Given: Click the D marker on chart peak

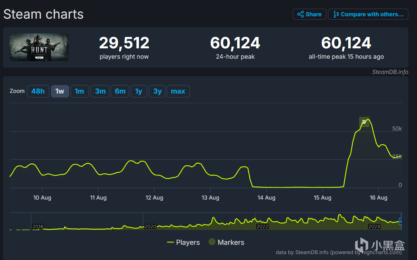Looking at the screenshot, I should (364, 122).
